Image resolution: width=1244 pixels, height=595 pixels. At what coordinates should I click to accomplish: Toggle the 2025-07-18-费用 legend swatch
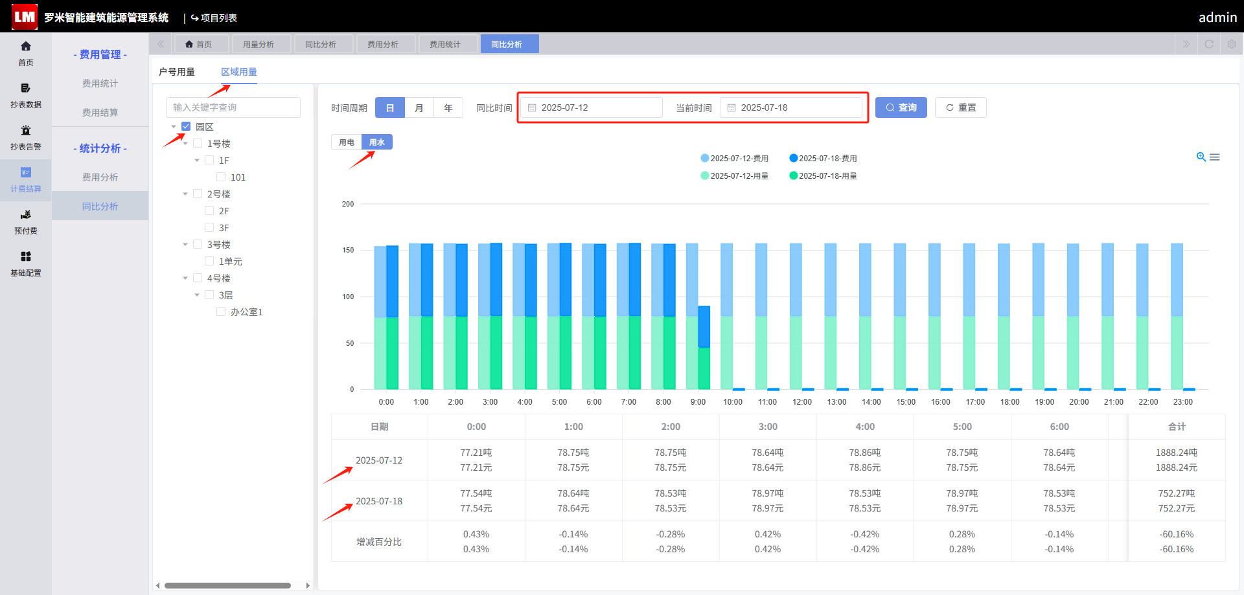(794, 158)
